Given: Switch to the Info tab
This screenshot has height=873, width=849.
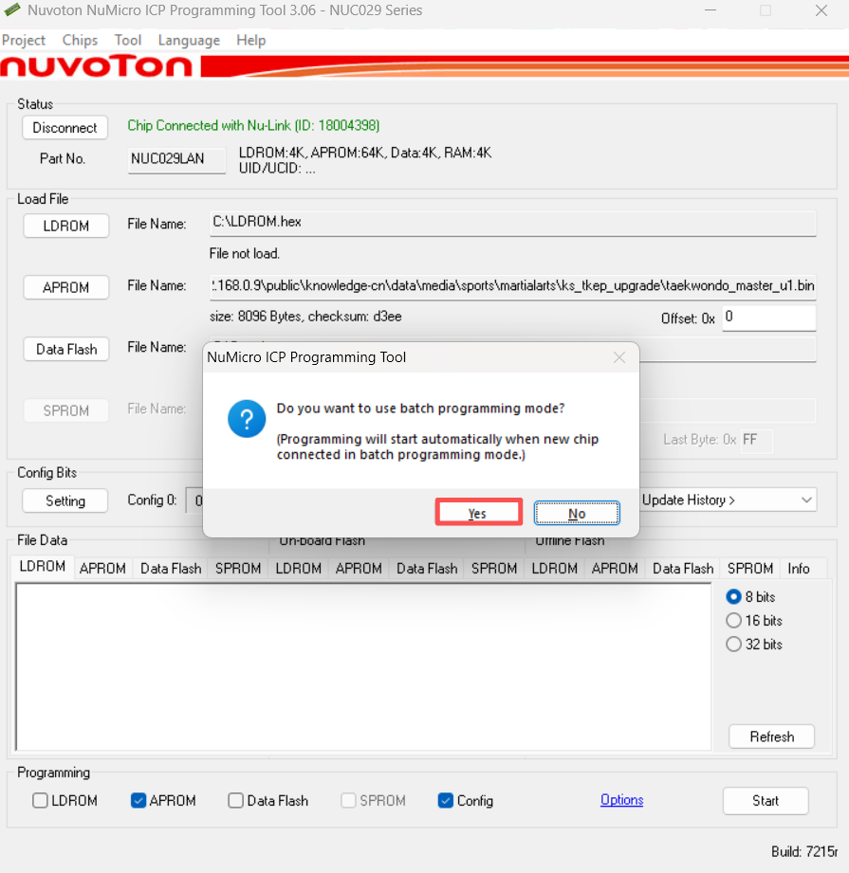Looking at the screenshot, I should 799,569.
